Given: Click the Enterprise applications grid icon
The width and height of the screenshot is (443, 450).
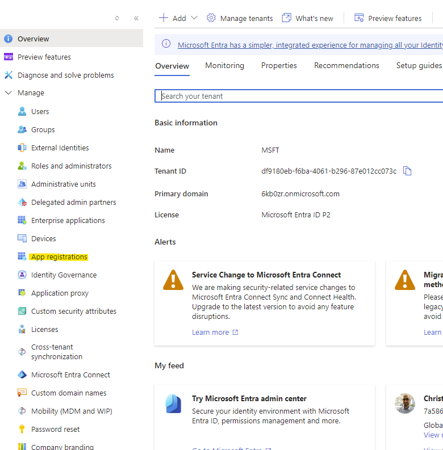Looking at the screenshot, I should [22, 220].
